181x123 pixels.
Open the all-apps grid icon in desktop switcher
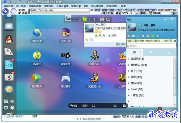(x=102, y=19)
